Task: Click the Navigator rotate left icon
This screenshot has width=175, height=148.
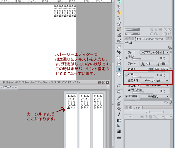Action: (152, 34)
